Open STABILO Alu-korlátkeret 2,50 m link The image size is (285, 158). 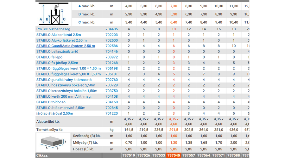tap(61, 40)
